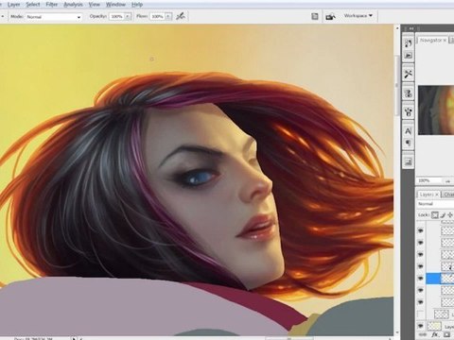Image resolution: width=454 pixels, height=340 pixels.
Task: Toggle Lock image pixels brush icon
Action: (443, 215)
